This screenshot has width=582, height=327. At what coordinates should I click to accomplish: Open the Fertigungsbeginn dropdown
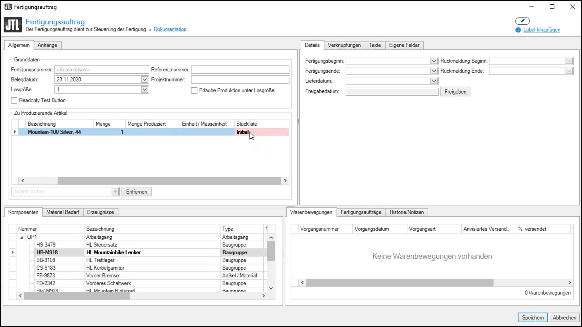point(433,61)
